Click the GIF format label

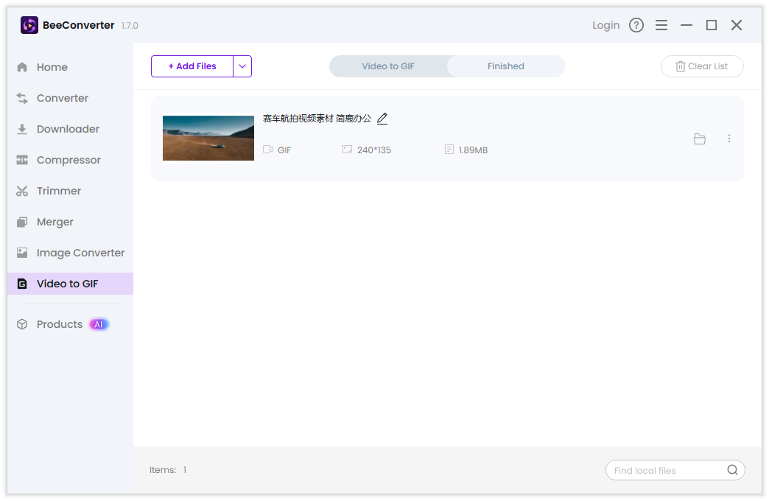(284, 150)
